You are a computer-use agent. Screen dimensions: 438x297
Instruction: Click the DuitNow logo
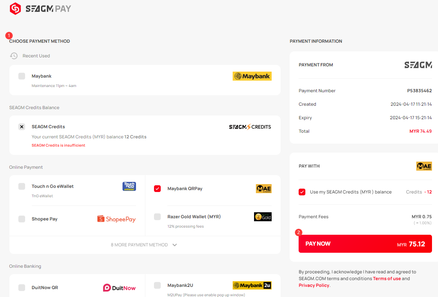[x=119, y=288]
